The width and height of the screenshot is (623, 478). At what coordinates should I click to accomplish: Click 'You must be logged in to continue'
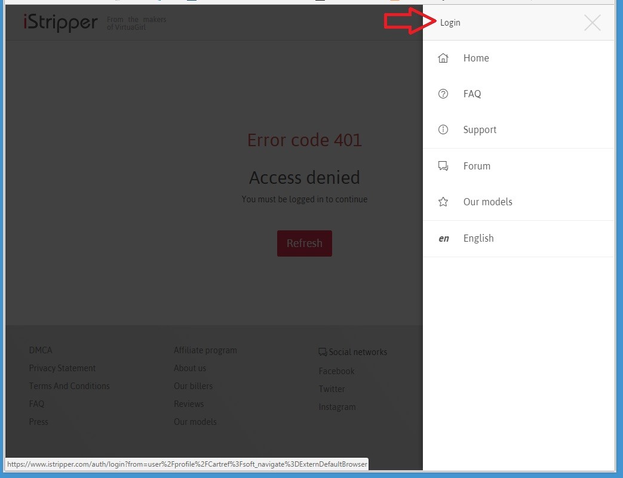(305, 199)
